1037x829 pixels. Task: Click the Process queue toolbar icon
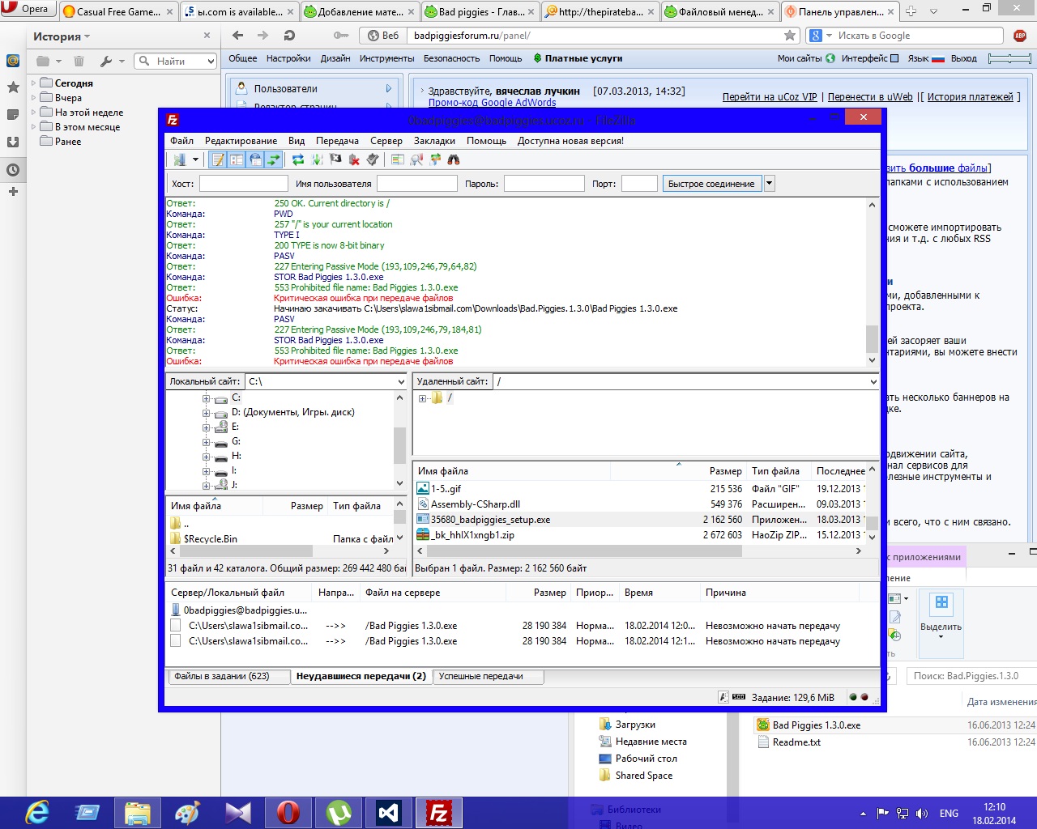[317, 160]
